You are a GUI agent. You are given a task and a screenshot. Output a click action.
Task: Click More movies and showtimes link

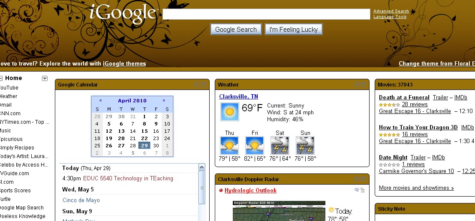[416, 188]
